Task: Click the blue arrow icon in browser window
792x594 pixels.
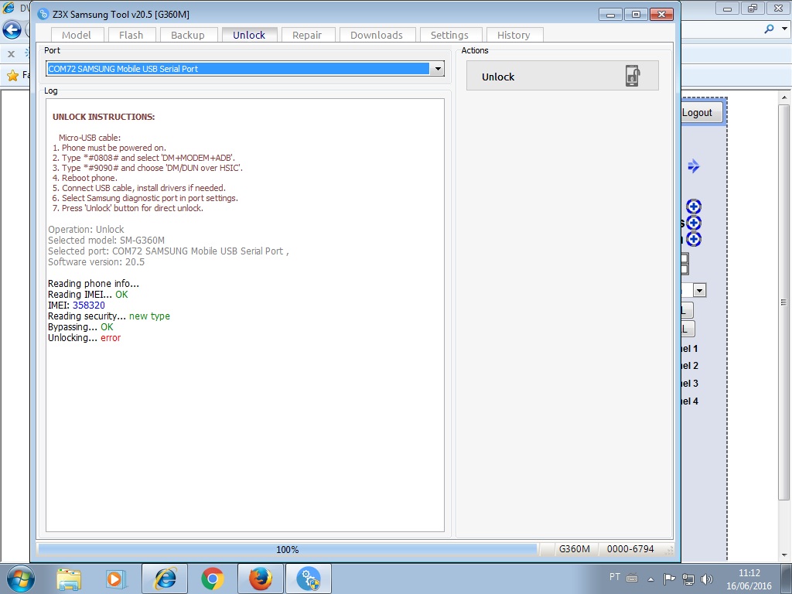Action: pos(694,166)
